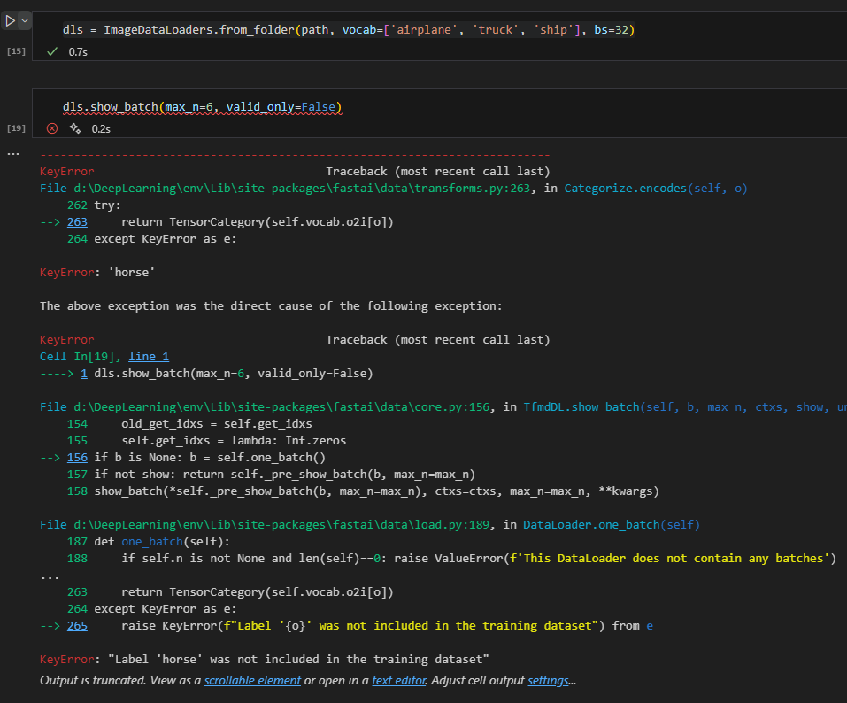The height and width of the screenshot is (703, 847).
Task: Open truncated output in a text editor
Action: [398, 681]
